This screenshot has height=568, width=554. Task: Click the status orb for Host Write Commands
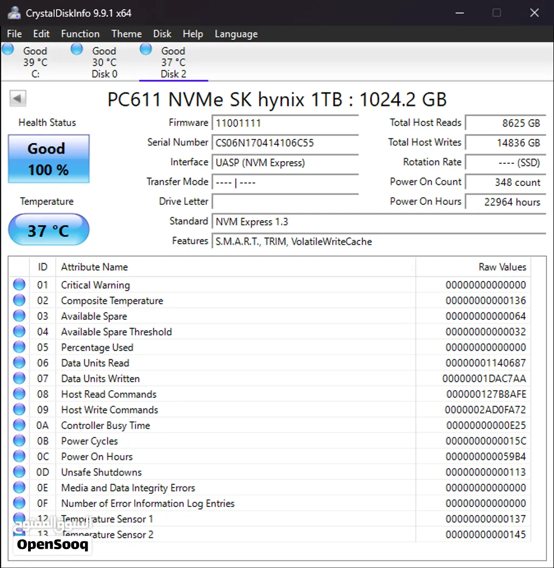[x=19, y=409]
